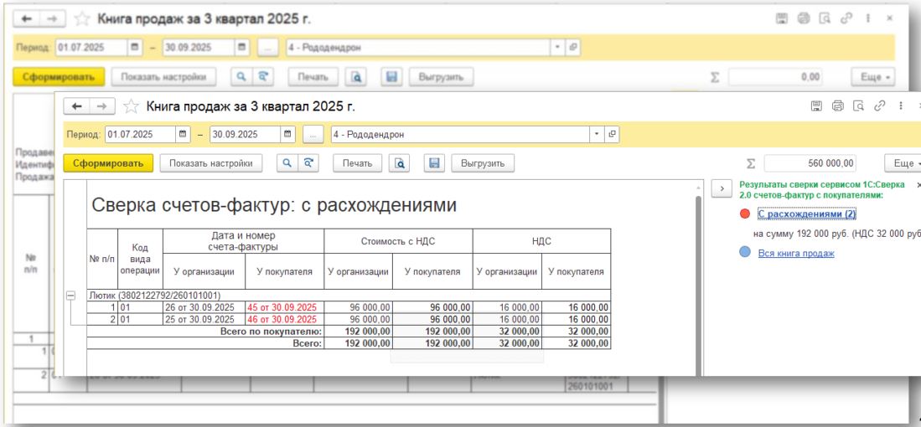Click forward arrow in front Книга продаж window

pyautogui.click(x=101, y=106)
